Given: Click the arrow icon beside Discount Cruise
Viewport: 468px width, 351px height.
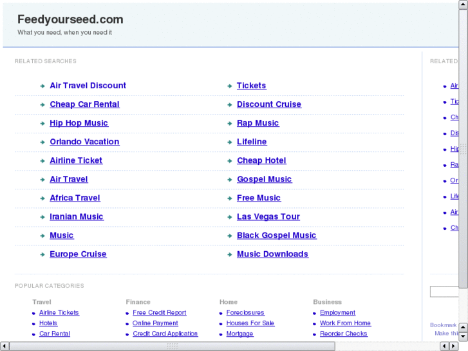Looking at the screenshot, I should pyautogui.click(x=230, y=105).
